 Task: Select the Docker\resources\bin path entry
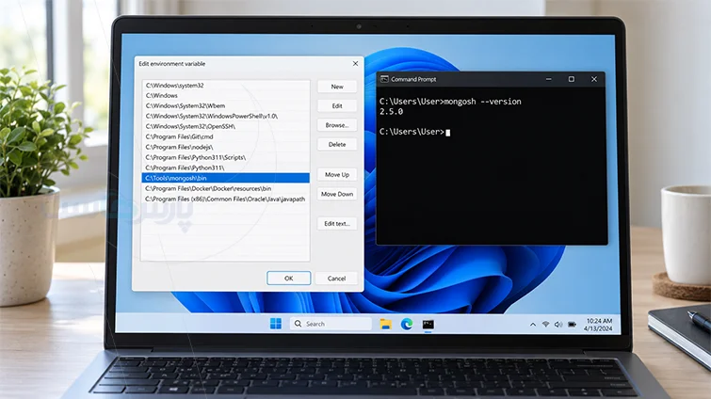click(x=225, y=188)
